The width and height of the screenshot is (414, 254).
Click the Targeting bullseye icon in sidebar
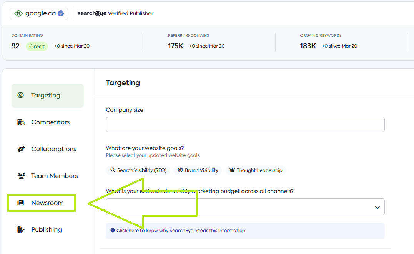pyautogui.click(x=21, y=95)
